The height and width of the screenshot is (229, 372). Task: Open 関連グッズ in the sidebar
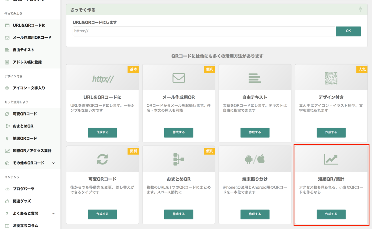point(22,201)
